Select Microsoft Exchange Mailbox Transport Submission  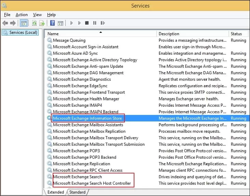(x=99, y=144)
